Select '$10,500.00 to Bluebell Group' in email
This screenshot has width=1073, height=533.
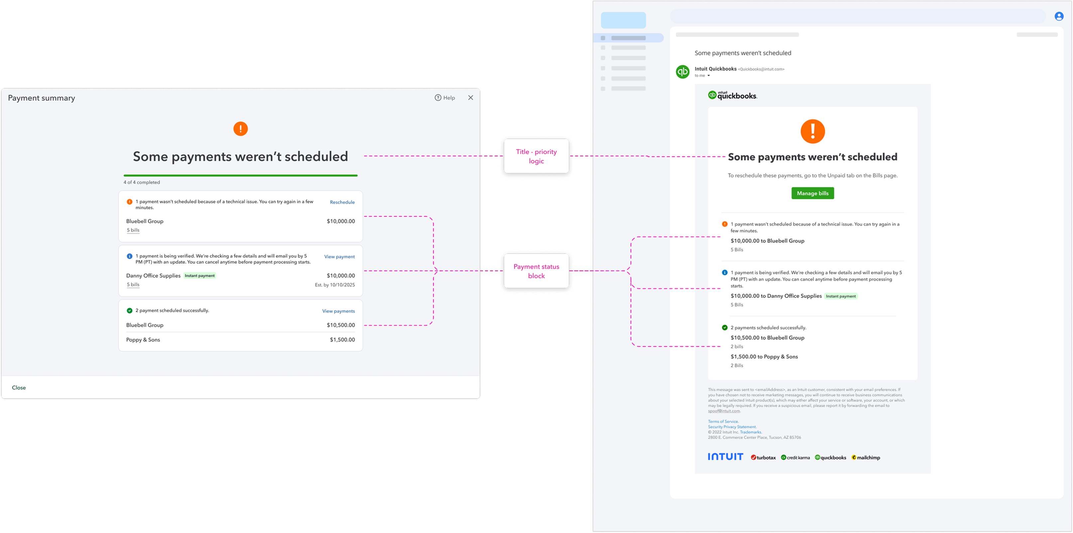point(767,338)
